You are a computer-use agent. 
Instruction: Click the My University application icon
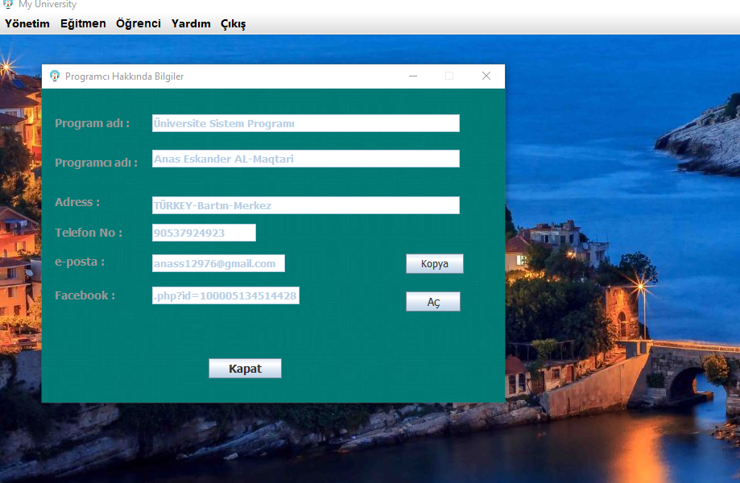(x=8, y=5)
